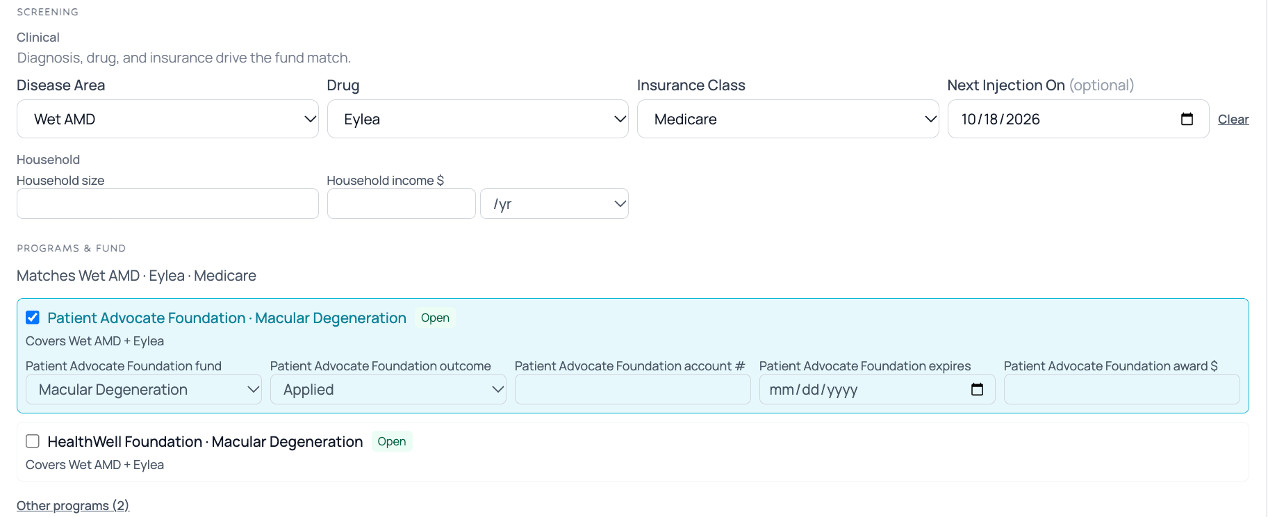Viewport: 1268px width, 517px height.
Task: Click Open status badge on HealthWell Foundation
Action: point(392,441)
